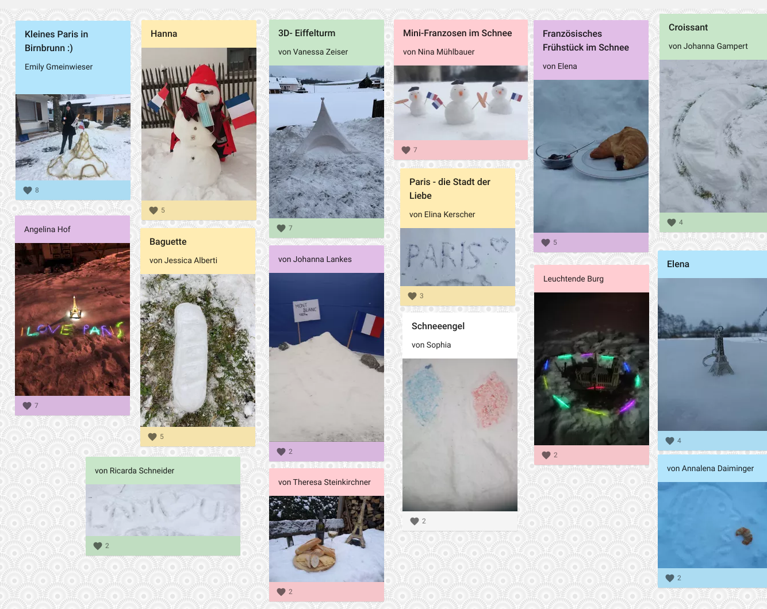
Task: Tap heart on Baguette by Jessica Alberti
Action: (152, 437)
